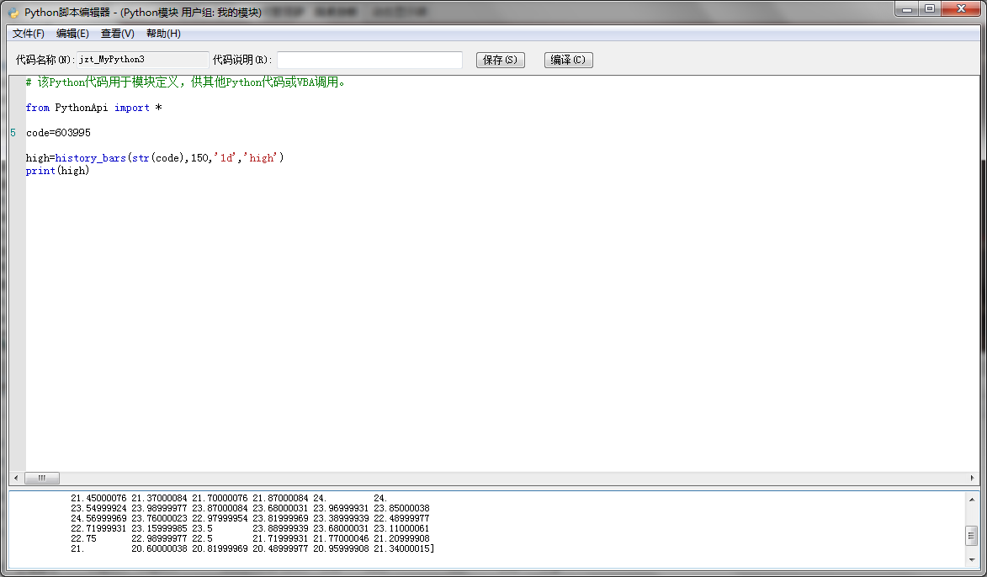Click output value 21.45000076
The height and width of the screenshot is (577, 987).
98,498
